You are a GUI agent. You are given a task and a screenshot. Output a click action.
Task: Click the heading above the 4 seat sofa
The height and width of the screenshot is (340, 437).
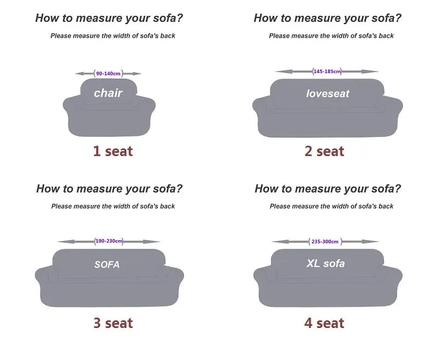[x=328, y=189]
